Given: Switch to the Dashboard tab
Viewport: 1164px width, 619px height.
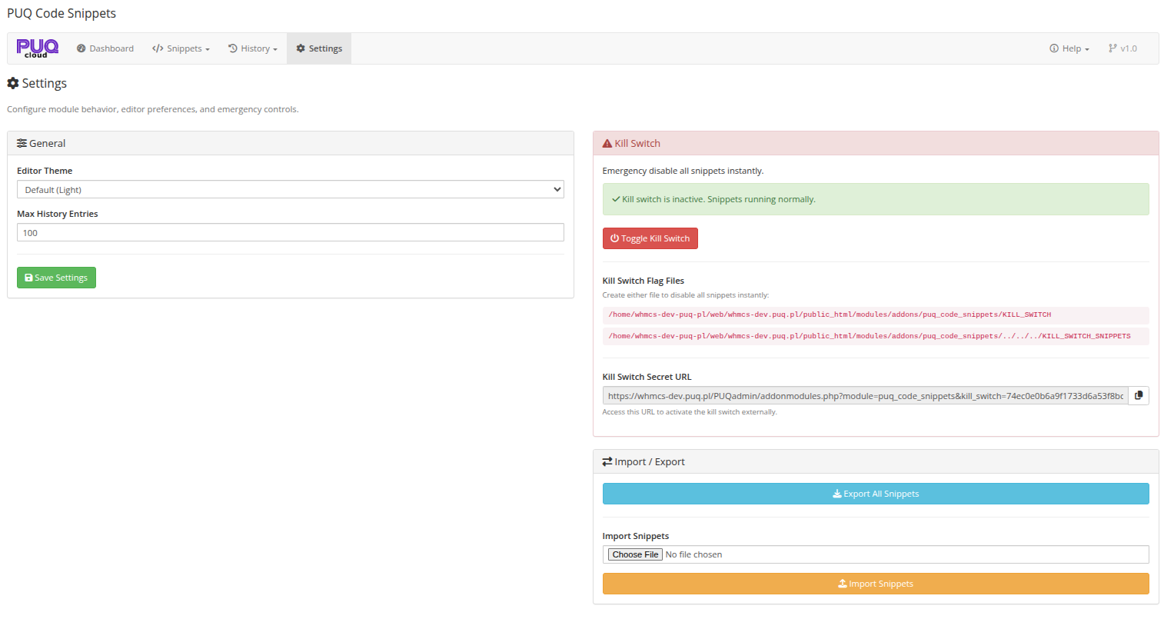Looking at the screenshot, I should (105, 48).
